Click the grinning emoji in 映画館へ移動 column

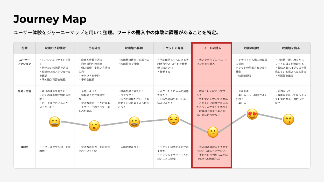click(134, 122)
